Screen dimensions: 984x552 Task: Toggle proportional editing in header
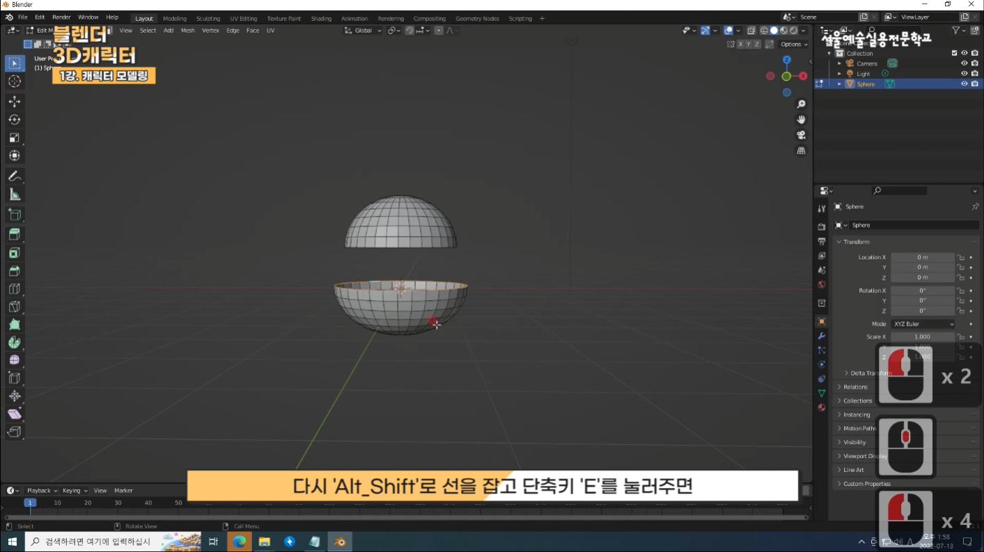pos(439,31)
